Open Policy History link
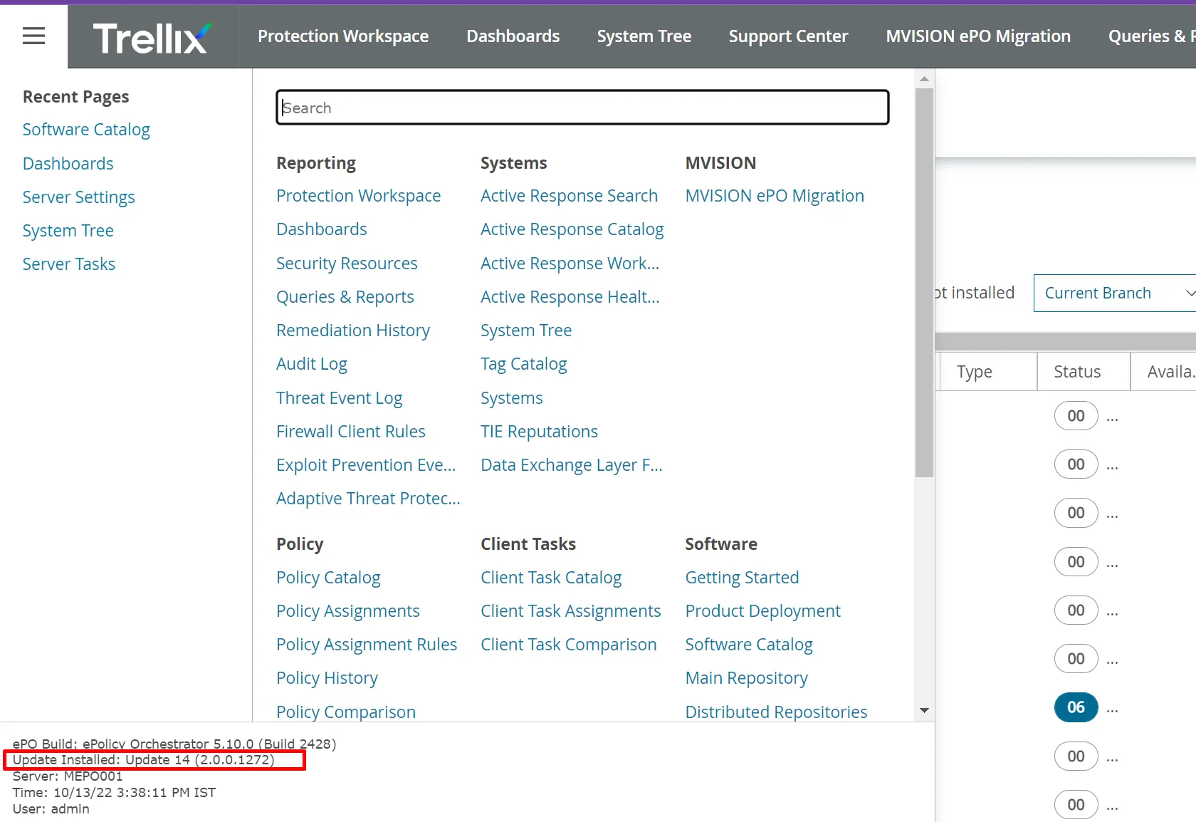 pyautogui.click(x=327, y=678)
